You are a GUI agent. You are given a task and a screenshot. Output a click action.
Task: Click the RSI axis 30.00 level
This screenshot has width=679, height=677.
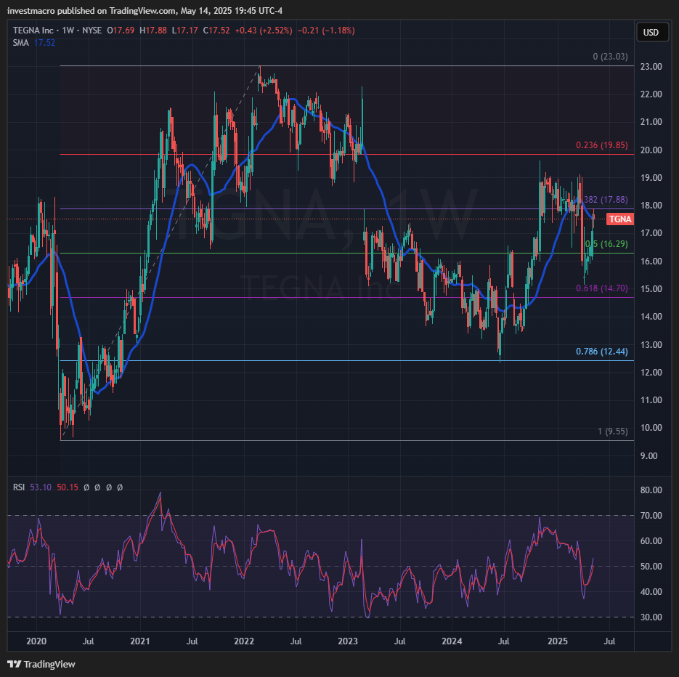(x=651, y=617)
